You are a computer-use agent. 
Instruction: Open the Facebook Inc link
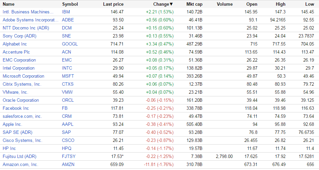(16, 108)
